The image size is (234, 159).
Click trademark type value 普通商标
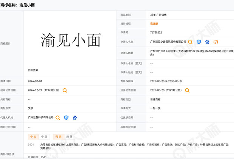click(x=155, y=99)
